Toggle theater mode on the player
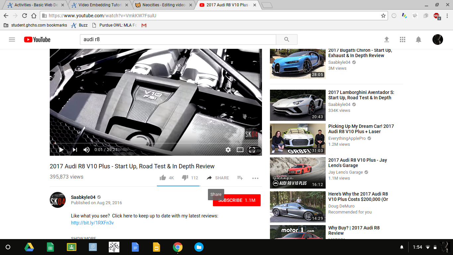This screenshot has height=255, width=453. (240, 150)
